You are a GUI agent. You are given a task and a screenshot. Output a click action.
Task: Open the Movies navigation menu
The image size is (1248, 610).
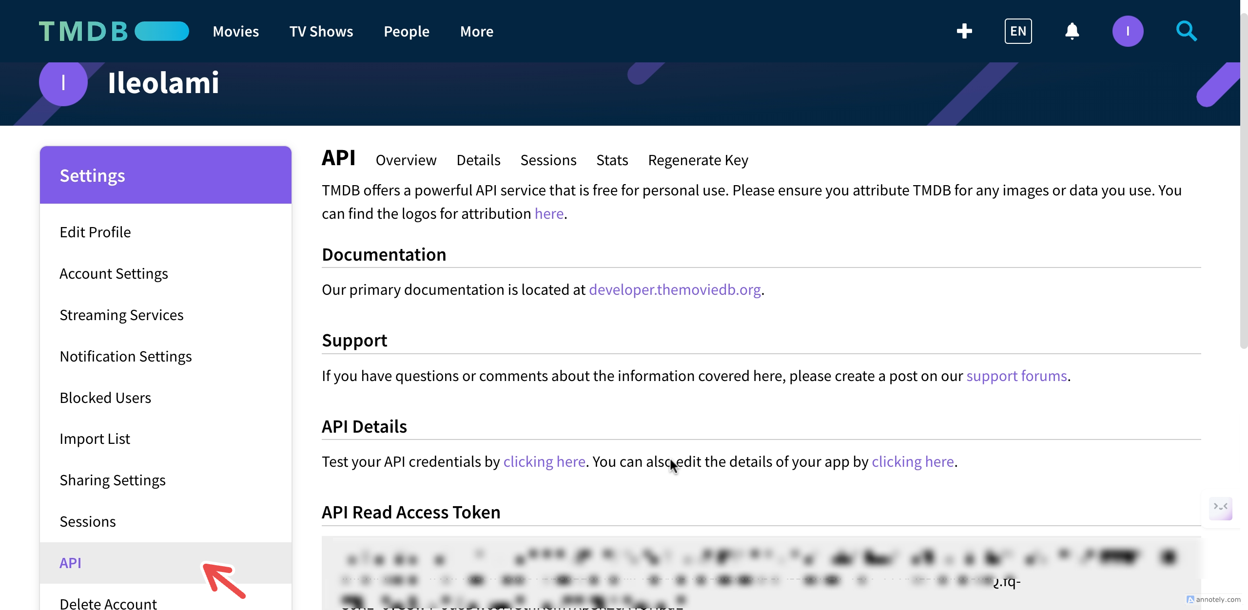pos(235,31)
